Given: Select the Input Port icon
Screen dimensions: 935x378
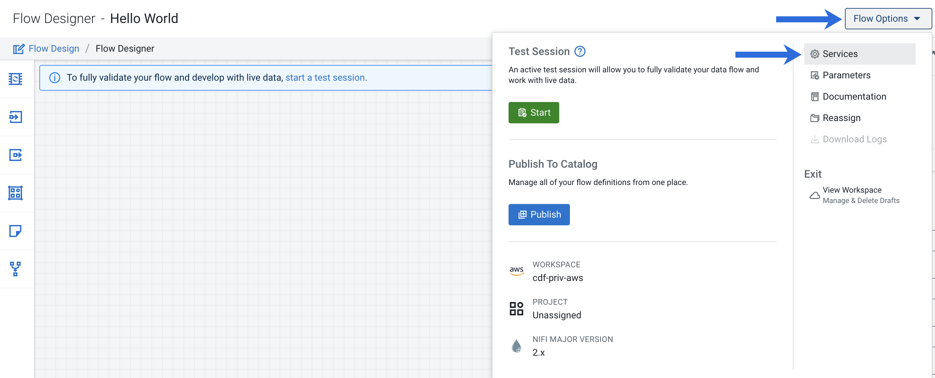Looking at the screenshot, I should tap(15, 117).
